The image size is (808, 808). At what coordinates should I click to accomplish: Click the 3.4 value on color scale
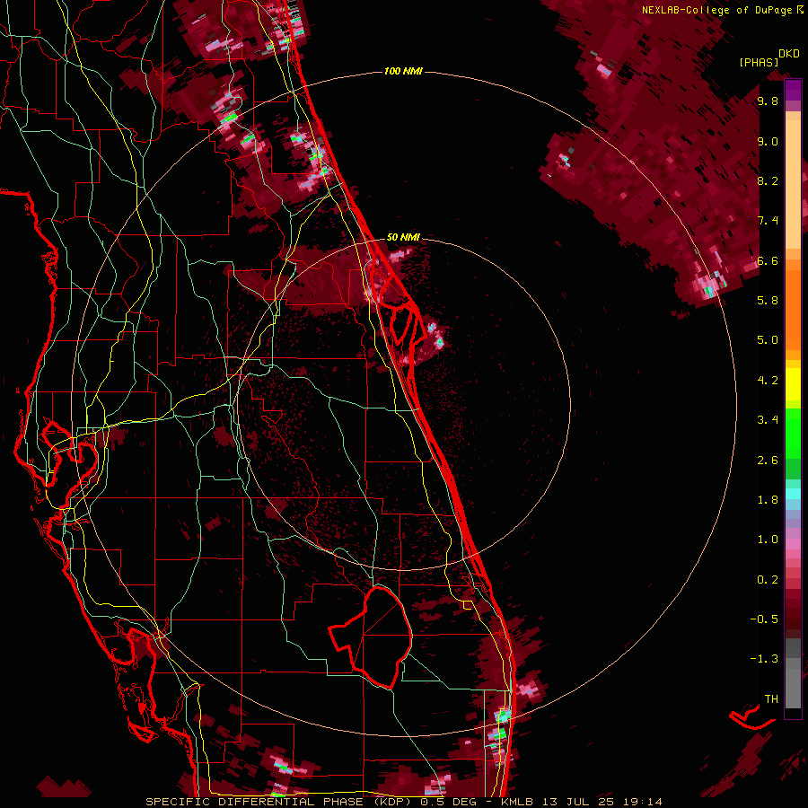coord(768,420)
